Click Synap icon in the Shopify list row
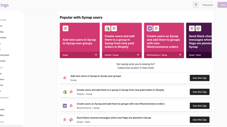Image resolution: width=227 pixels, height=127 pixels. (x=71, y=92)
